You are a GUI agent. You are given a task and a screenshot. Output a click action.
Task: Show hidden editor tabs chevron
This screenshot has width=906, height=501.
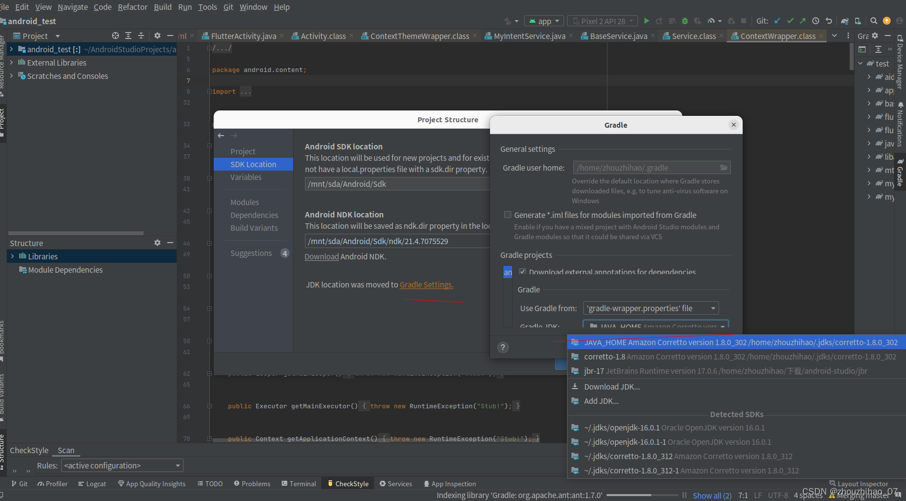coord(834,36)
